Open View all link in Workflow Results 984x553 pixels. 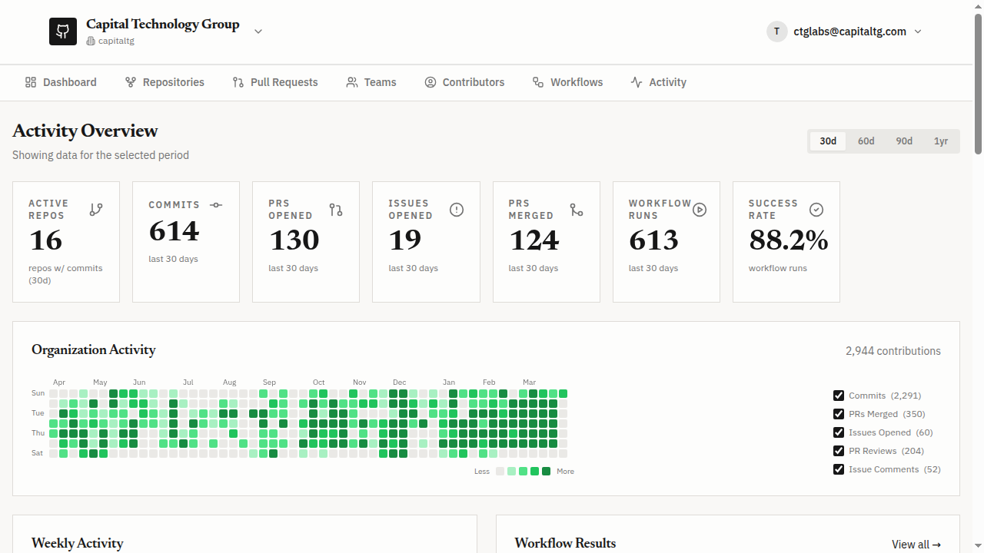916,545
